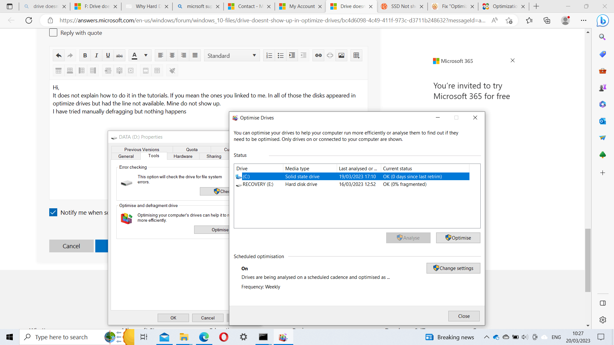Open the General tab in Properties
The width and height of the screenshot is (614, 345).
pyautogui.click(x=126, y=156)
